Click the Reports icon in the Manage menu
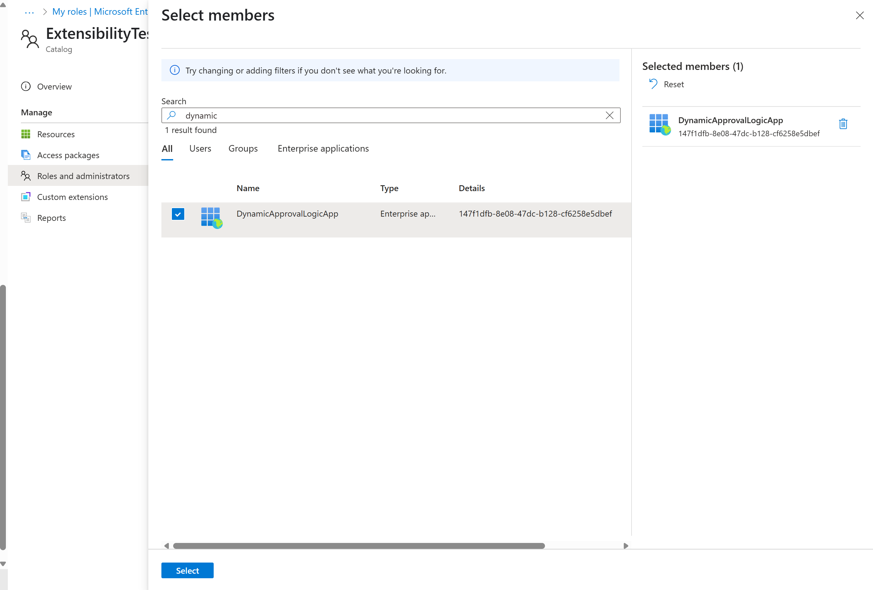 click(x=25, y=218)
